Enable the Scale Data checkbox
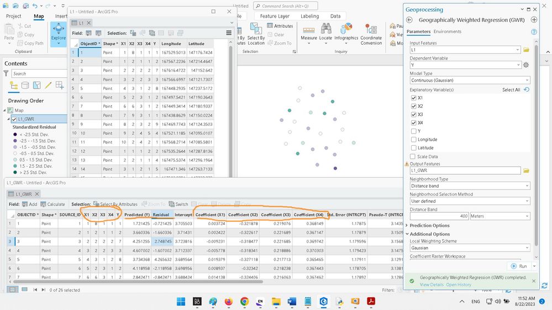The width and height of the screenshot is (552, 310). 413,157
